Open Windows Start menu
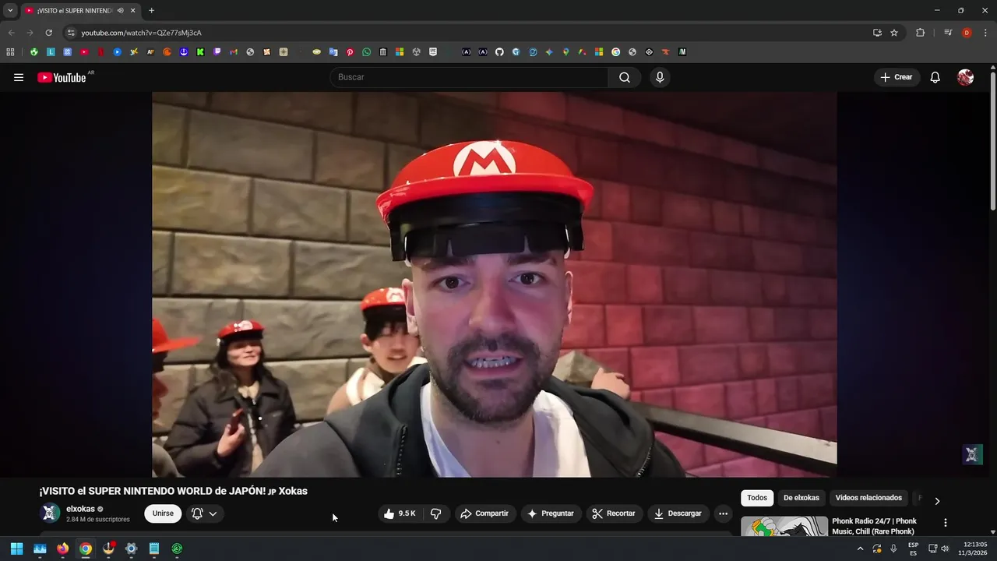 (16, 549)
